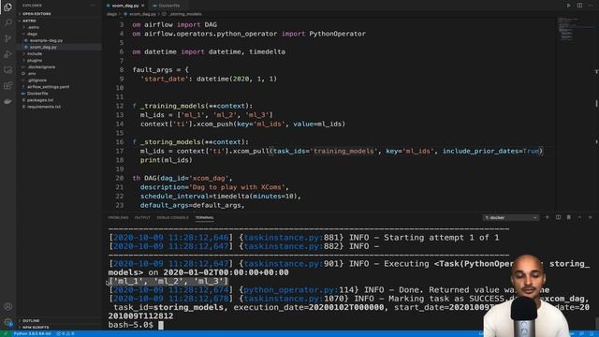Add a new terminal with the plus icon

pyautogui.click(x=547, y=217)
